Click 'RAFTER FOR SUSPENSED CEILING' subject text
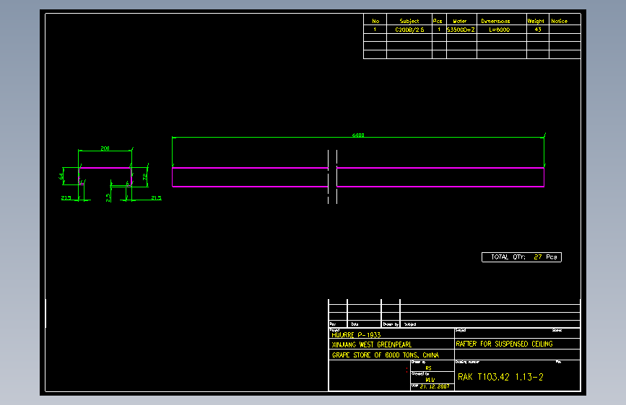The width and height of the screenshot is (626, 405). click(x=504, y=344)
